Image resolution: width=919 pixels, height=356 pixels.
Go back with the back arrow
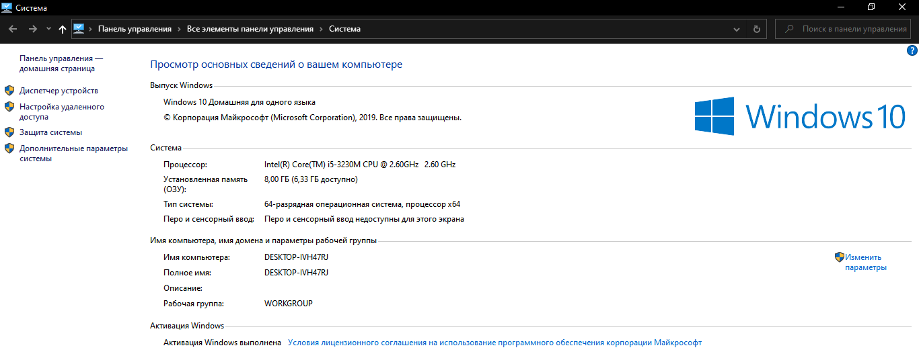pyautogui.click(x=13, y=29)
